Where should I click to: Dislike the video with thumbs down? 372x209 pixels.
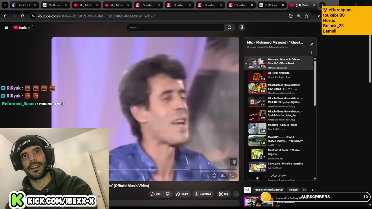coord(168,194)
